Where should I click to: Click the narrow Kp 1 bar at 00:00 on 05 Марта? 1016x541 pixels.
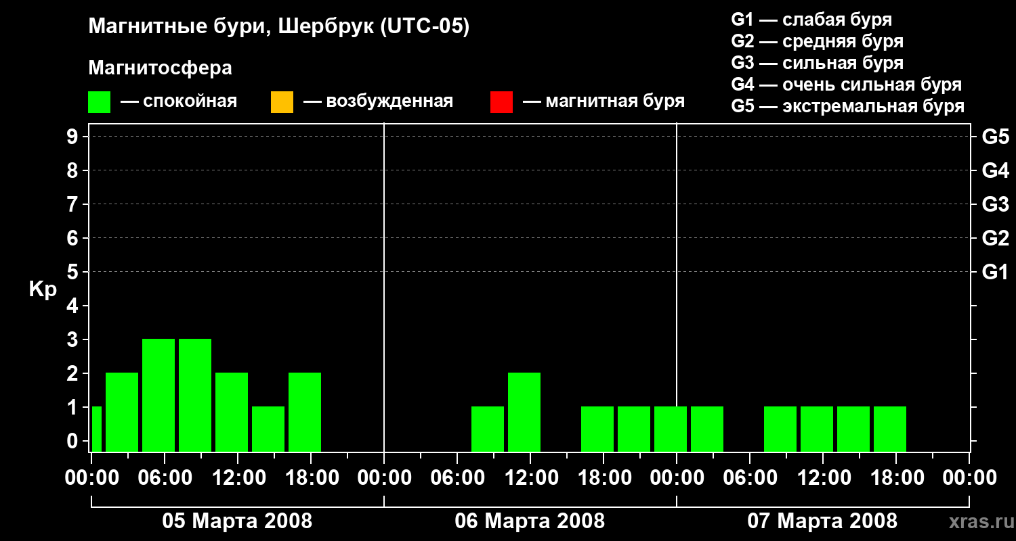coord(96,429)
